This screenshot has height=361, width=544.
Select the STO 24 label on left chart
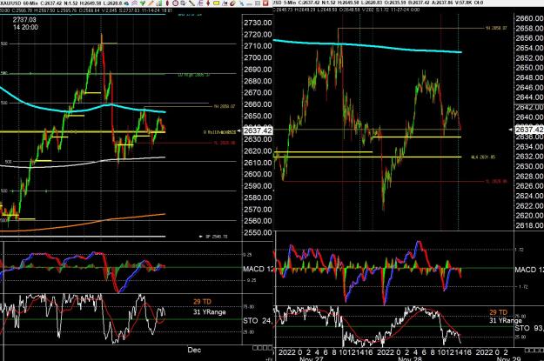[258, 321]
